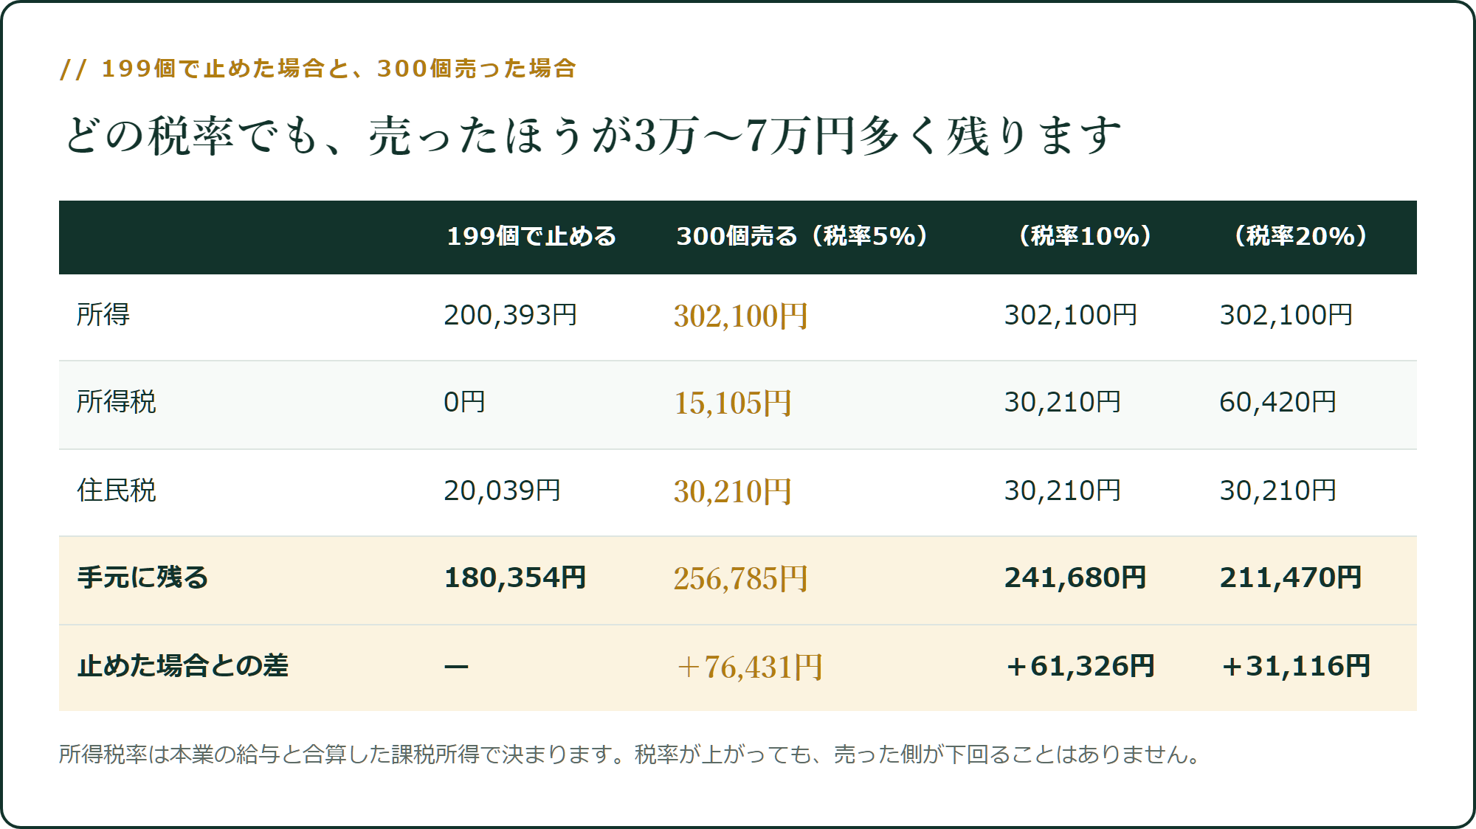Image resolution: width=1476 pixels, height=829 pixels.
Task: Select 住民税 '30,210円' under 税率10%
Action: click(1063, 490)
